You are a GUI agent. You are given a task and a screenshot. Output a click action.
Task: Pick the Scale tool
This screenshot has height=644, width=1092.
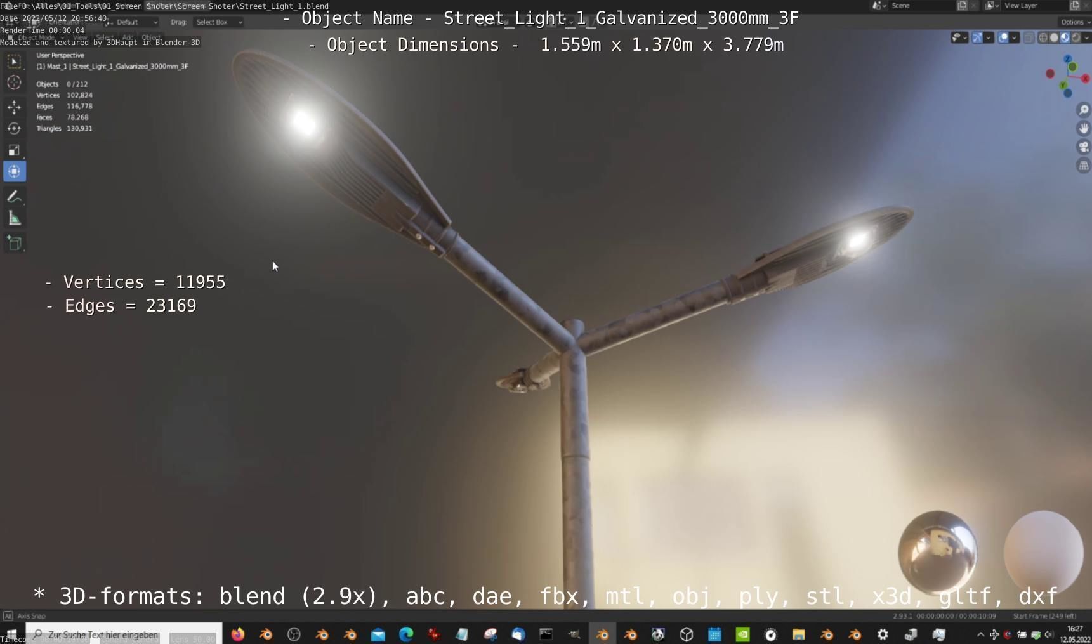(x=14, y=150)
